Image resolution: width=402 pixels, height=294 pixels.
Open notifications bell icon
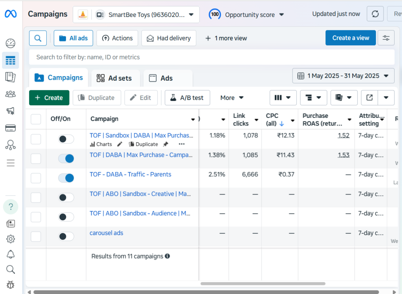tap(11, 254)
